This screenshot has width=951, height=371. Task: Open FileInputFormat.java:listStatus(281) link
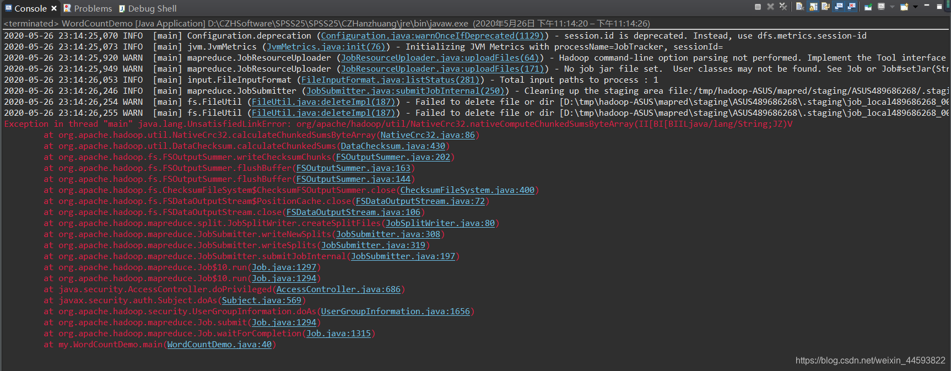click(x=390, y=80)
